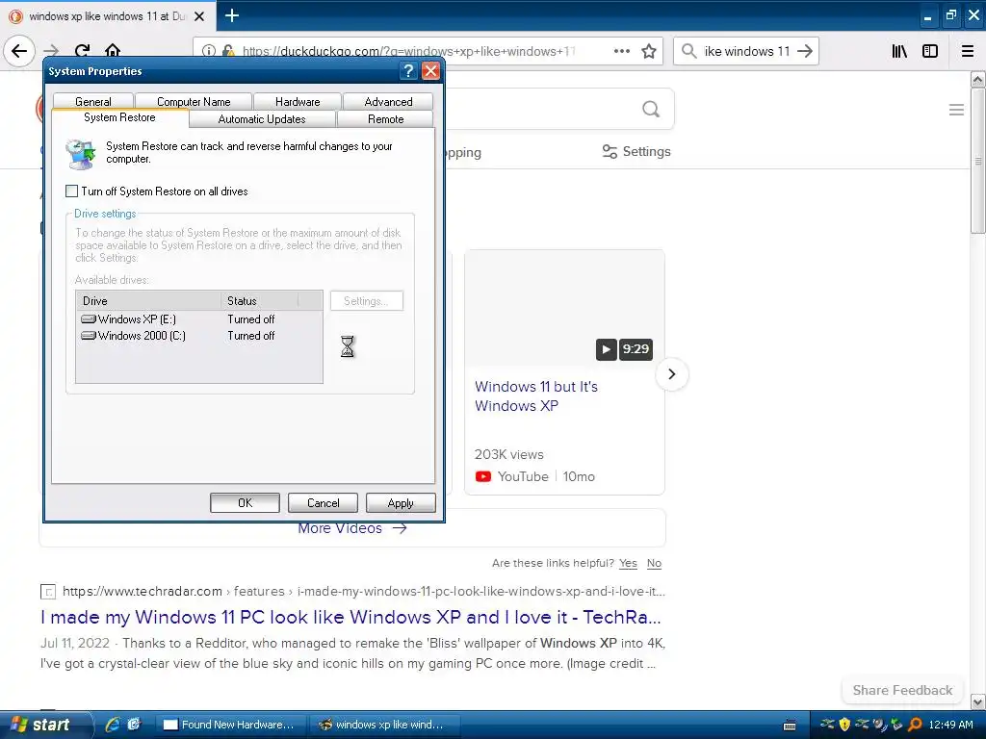Click the volume speaker tray icon
The image size is (986, 739).
tap(879, 725)
